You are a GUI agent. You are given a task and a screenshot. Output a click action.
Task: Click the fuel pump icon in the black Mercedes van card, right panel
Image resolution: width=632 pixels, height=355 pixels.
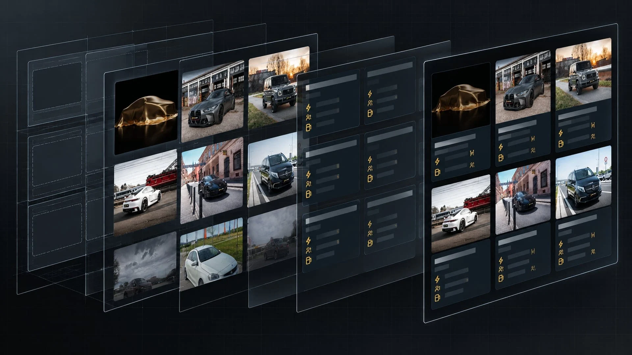tap(561, 262)
